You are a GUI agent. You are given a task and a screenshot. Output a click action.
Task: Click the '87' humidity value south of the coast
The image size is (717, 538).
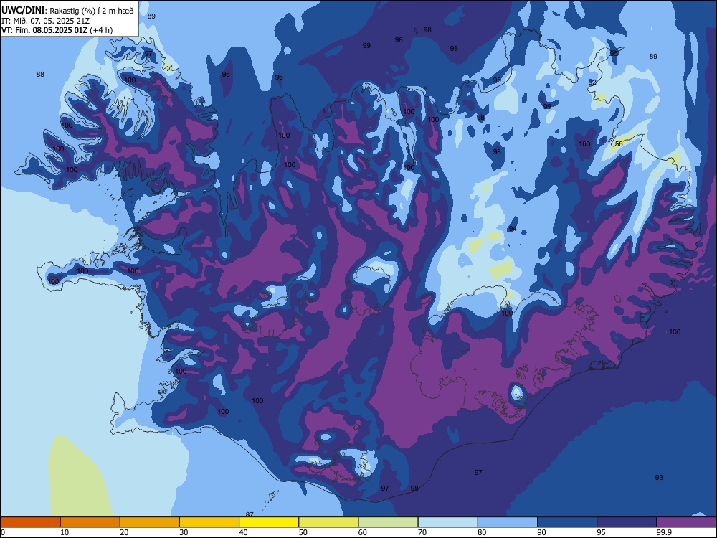tap(250, 514)
